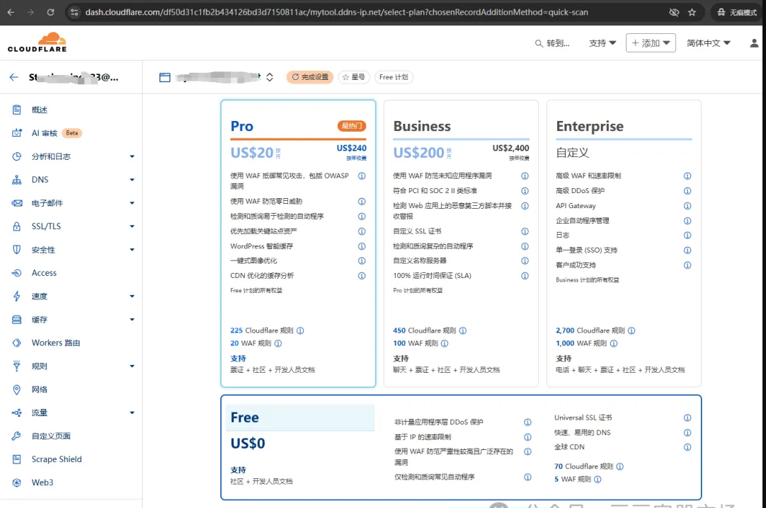
Task: Open the 简体中文 language dropdown
Action: tap(709, 43)
